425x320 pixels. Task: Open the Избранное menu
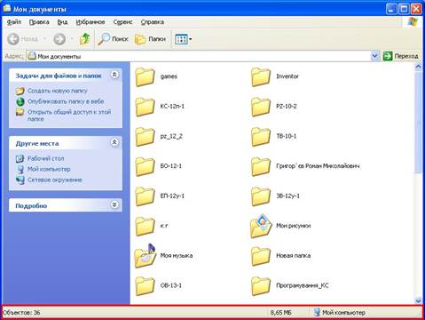coord(91,22)
